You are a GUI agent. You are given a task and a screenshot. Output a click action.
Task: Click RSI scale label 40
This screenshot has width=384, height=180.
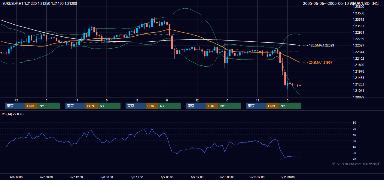coord(355,147)
